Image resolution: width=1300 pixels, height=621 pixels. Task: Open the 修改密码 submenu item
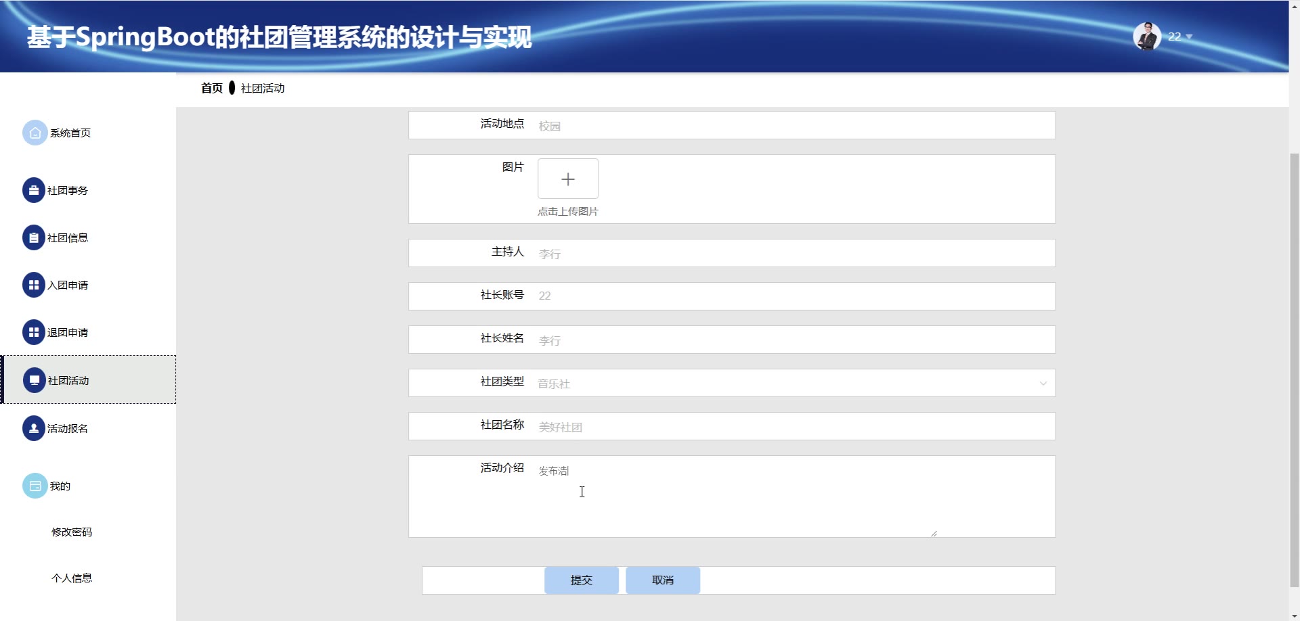72,532
